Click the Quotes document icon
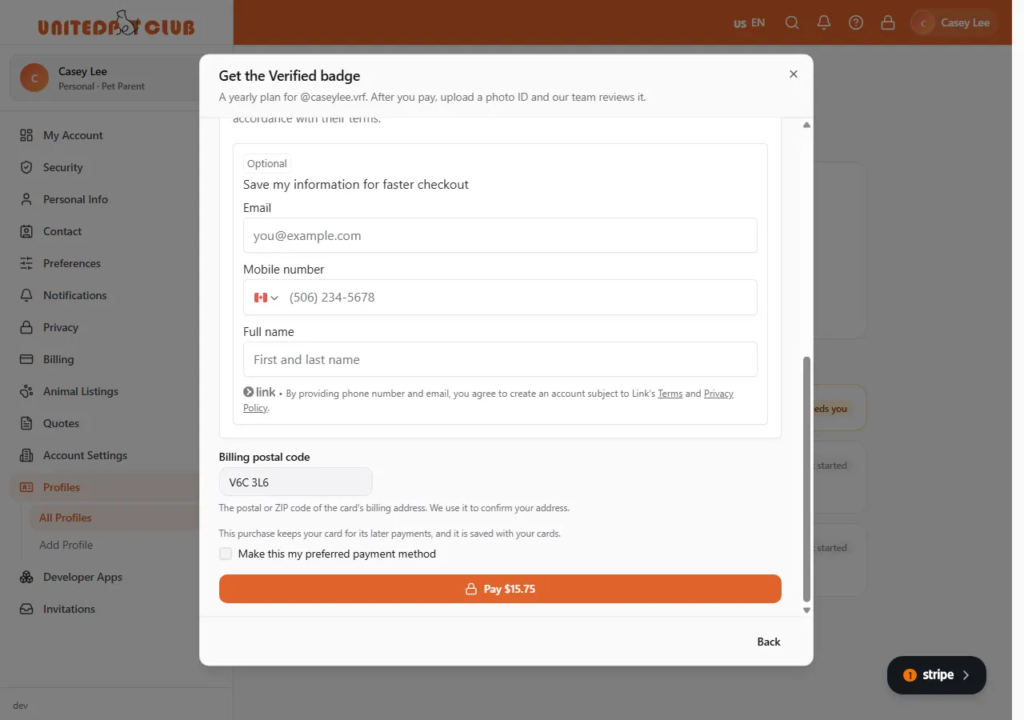 26,423
